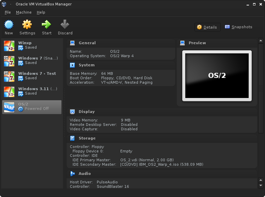Click the Preview section monitor icon

[x=182, y=43]
